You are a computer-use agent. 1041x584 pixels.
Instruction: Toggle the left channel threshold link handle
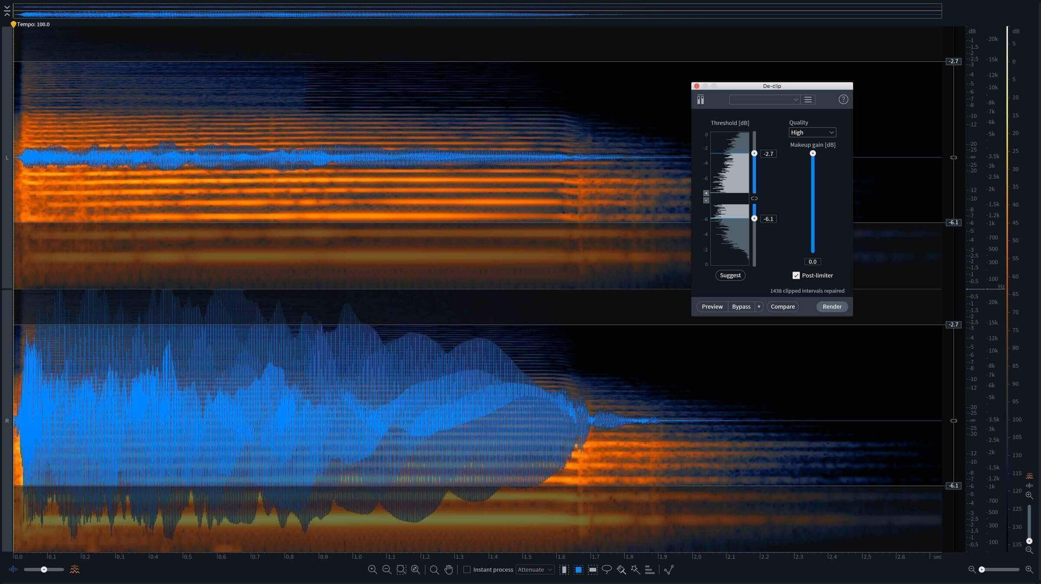[953, 158]
